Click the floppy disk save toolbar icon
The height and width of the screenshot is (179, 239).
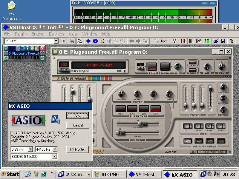tap(223, 41)
